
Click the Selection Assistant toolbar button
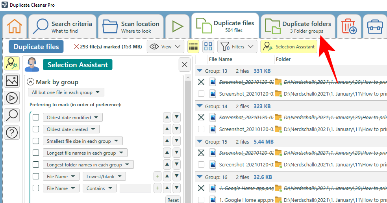289,46
